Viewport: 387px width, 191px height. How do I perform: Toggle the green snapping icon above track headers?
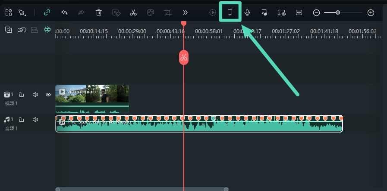(47, 30)
